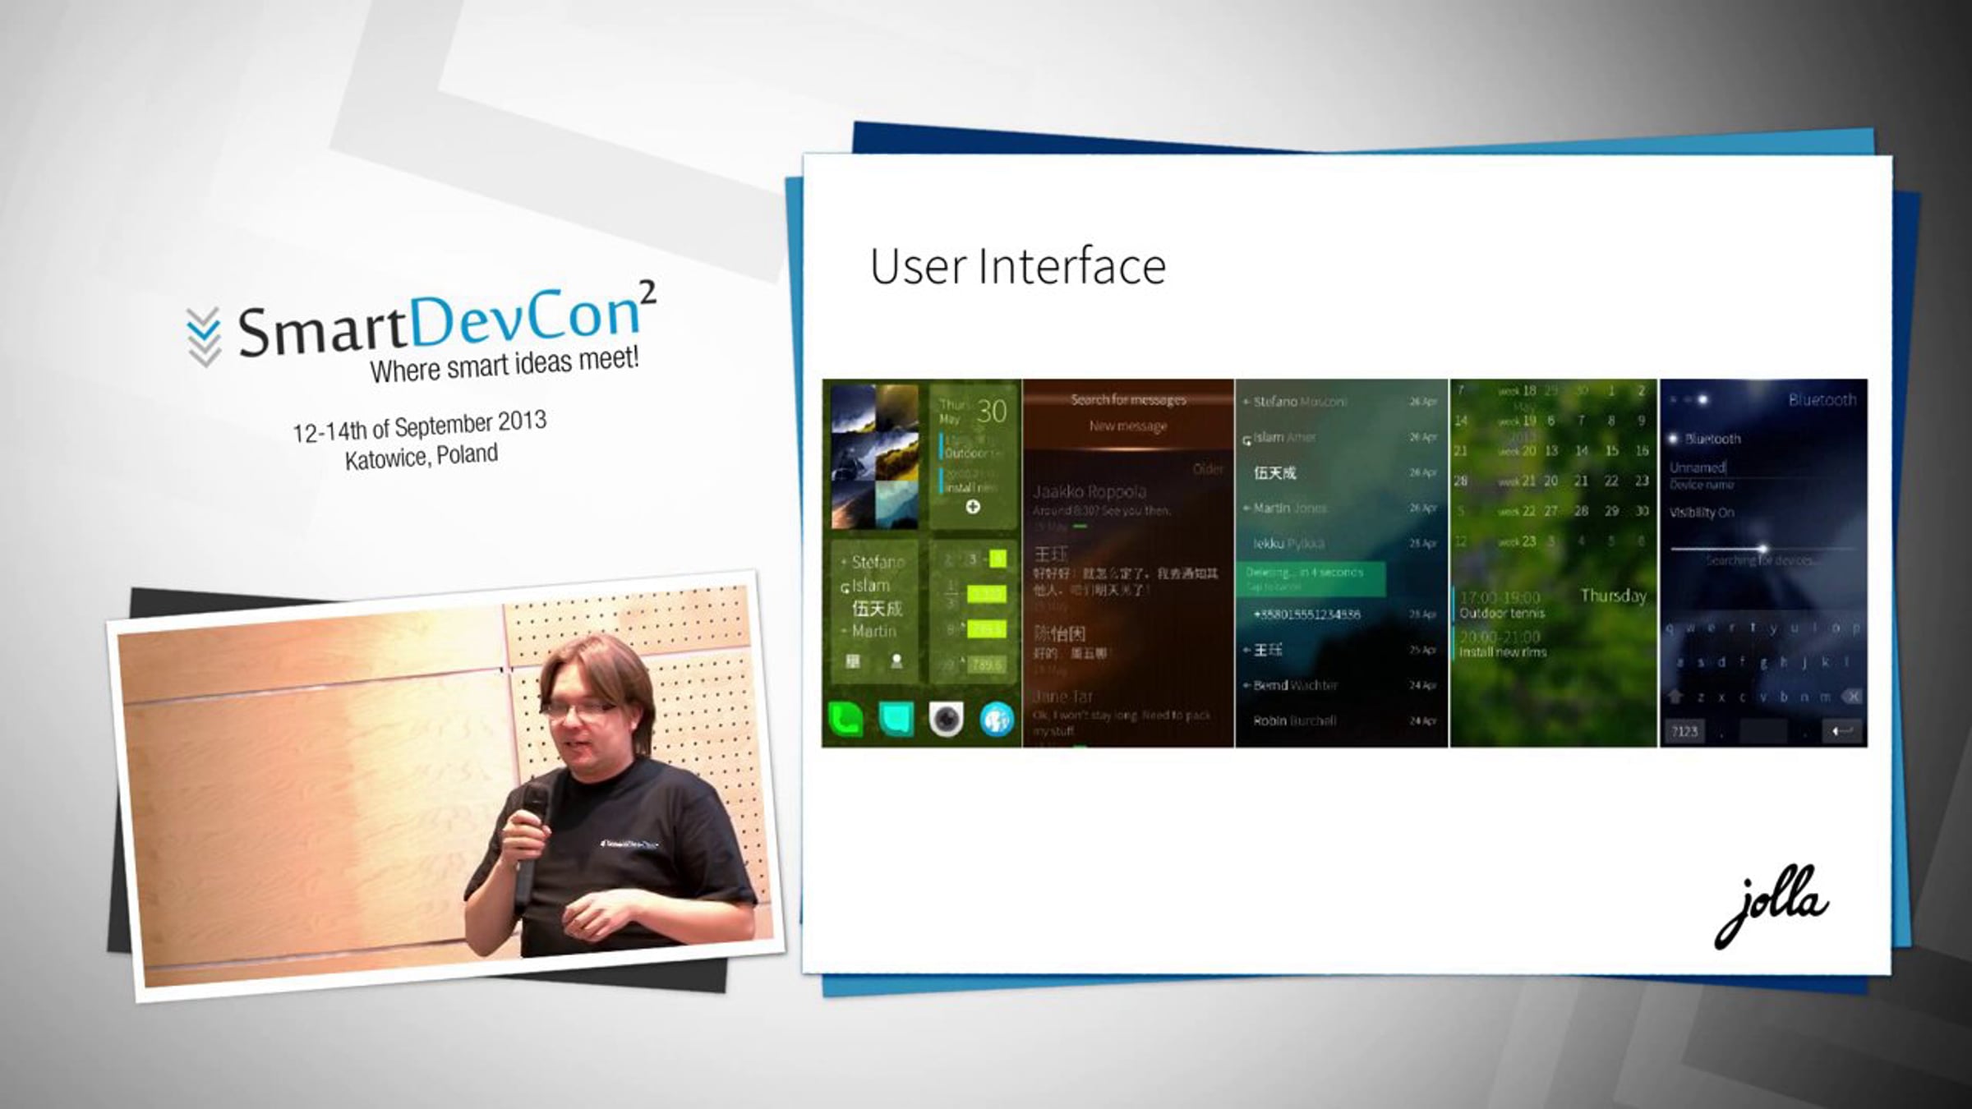Screen dimensions: 1972x1109
Task: Tap Deleting in 4 seconds to cancel
Action: [1311, 578]
